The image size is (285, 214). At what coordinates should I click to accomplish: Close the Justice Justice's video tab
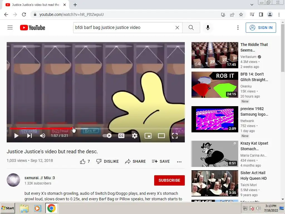tap(65, 5)
